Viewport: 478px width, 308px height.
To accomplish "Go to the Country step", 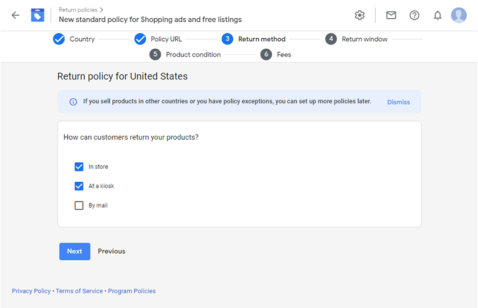I will [x=74, y=39].
